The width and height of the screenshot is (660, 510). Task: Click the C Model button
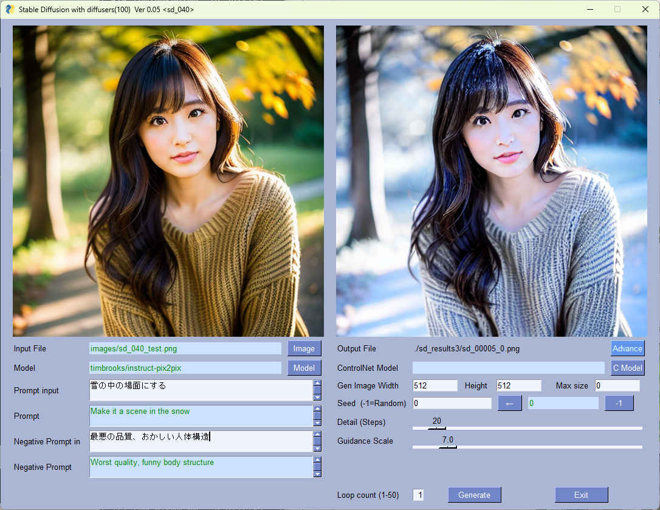pyautogui.click(x=627, y=368)
